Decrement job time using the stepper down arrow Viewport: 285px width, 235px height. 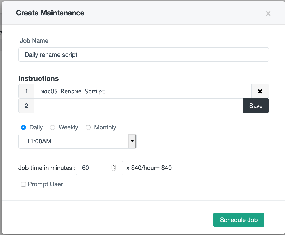(113, 169)
